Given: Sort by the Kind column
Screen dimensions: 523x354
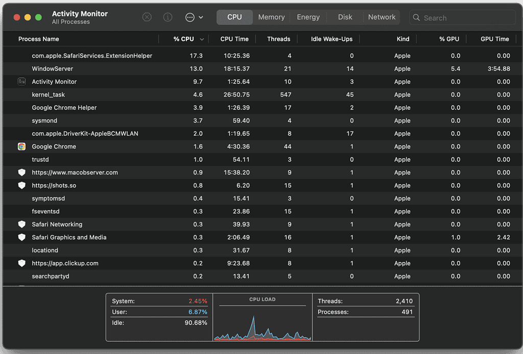Looking at the screenshot, I should point(403,39).
